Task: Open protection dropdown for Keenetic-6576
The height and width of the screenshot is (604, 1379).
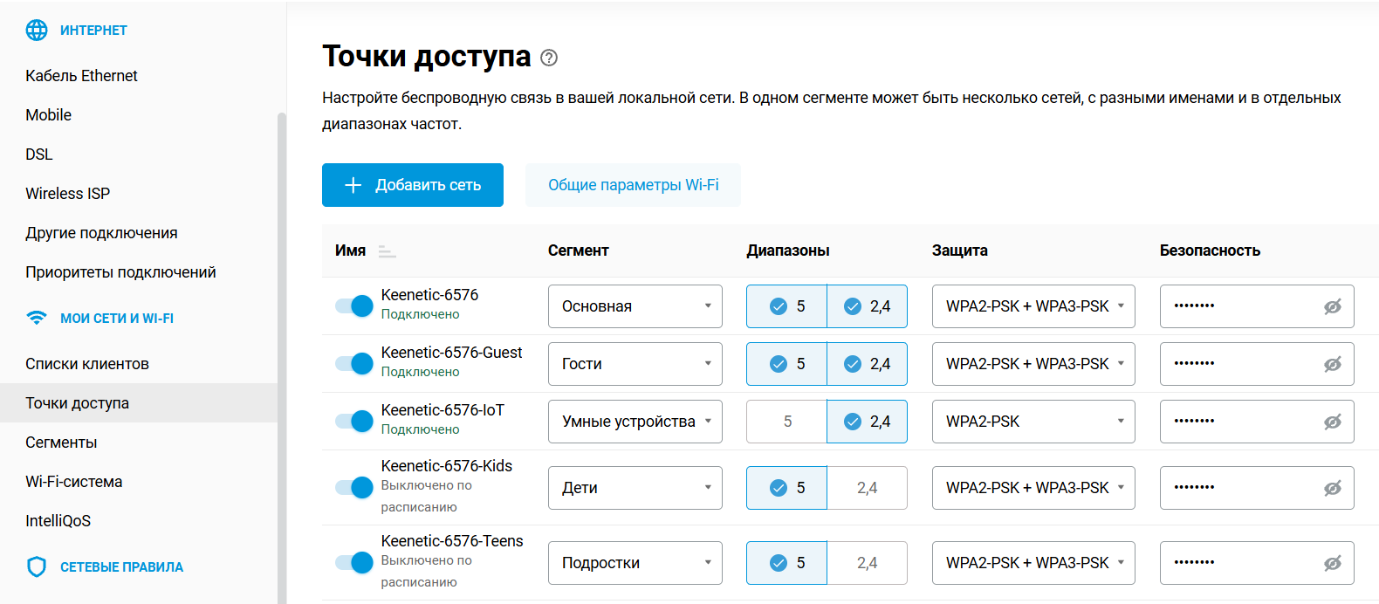Action: pos(1033,306)
